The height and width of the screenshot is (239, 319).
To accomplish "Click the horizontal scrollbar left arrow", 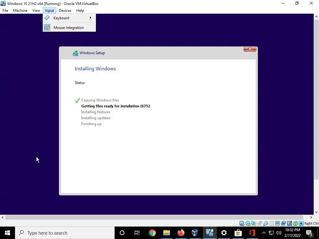I will (2, 217).
